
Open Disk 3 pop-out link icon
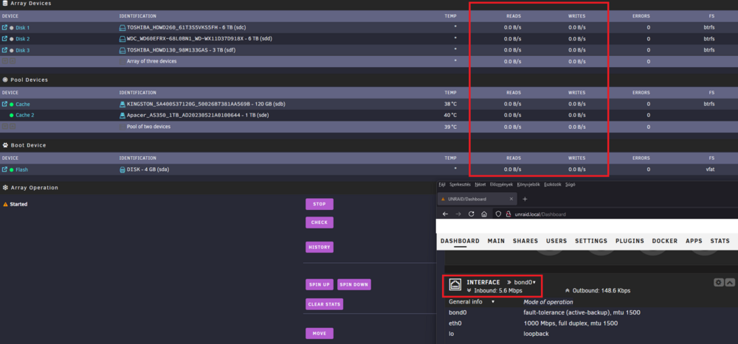tap(4, 50)
